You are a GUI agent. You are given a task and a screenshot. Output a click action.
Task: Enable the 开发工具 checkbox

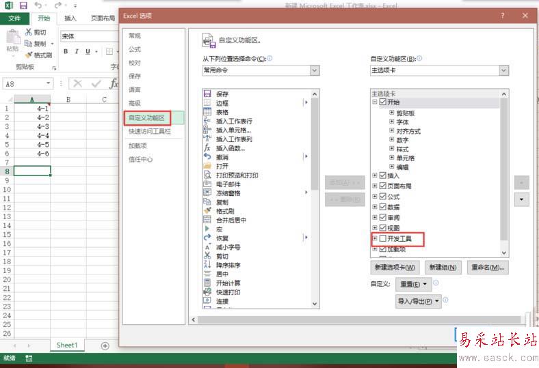coord(383,238)
